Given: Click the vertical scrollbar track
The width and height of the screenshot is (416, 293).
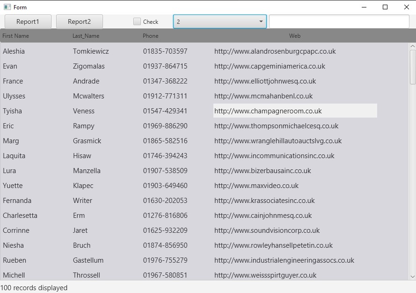Looking at the screenshot, I should (x=413, y=187).
